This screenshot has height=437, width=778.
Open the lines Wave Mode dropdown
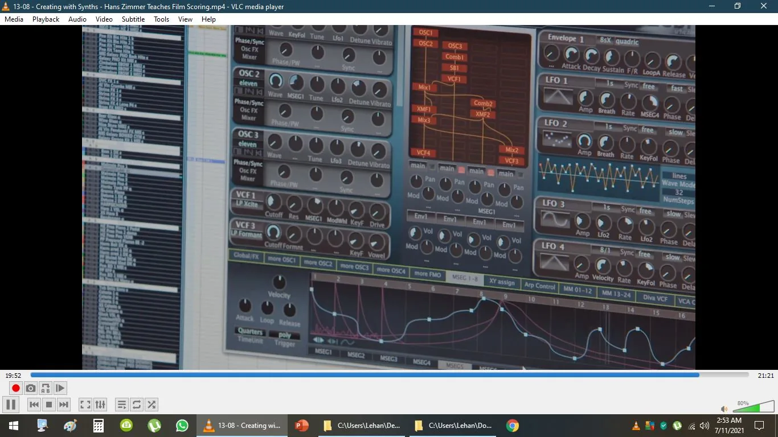tap(678, 176)
